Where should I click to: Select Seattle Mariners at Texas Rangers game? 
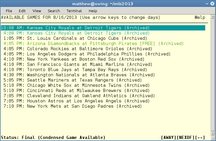(72, 80)
